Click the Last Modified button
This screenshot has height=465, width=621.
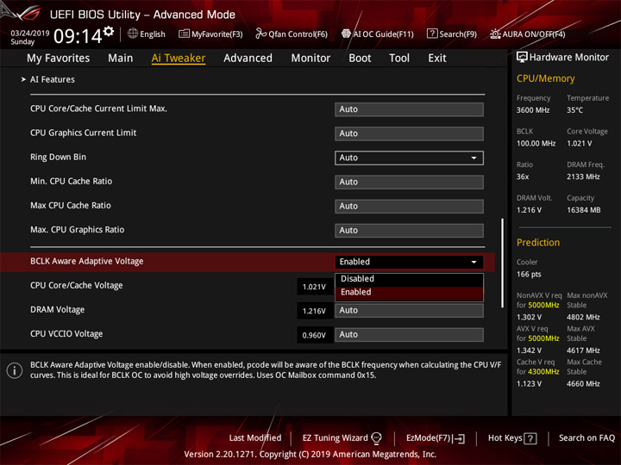(255, 438)
